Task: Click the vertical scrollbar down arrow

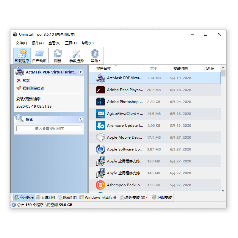Action: pos(223,190)
